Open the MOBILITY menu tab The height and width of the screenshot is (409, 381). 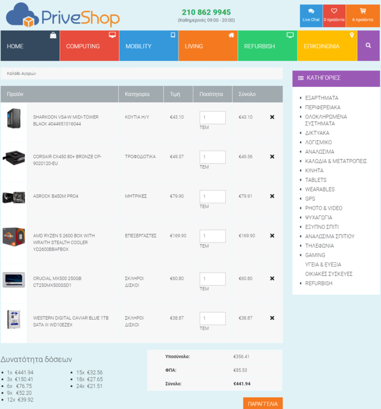click(x=148, y=45)
